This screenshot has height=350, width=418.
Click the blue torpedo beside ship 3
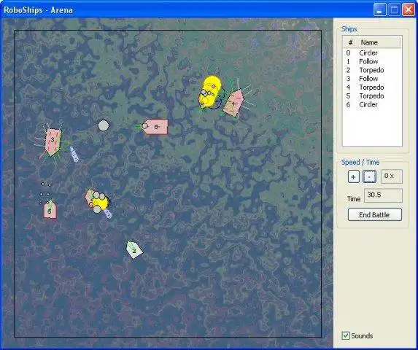[x=74, y=154]
